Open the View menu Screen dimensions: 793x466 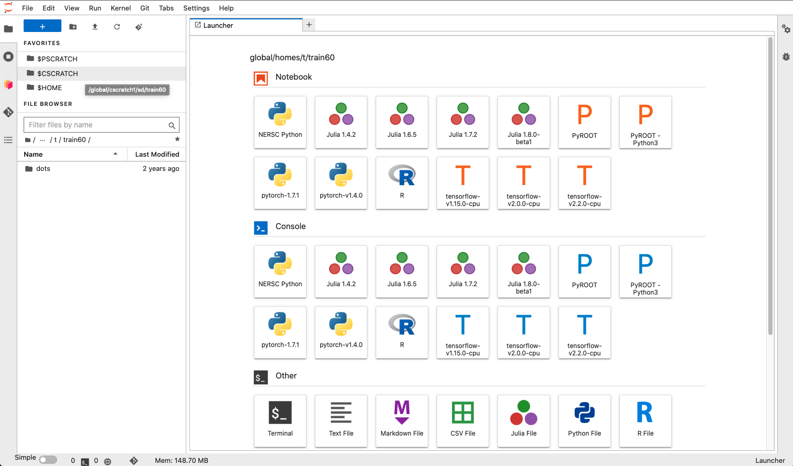point(72,8)
